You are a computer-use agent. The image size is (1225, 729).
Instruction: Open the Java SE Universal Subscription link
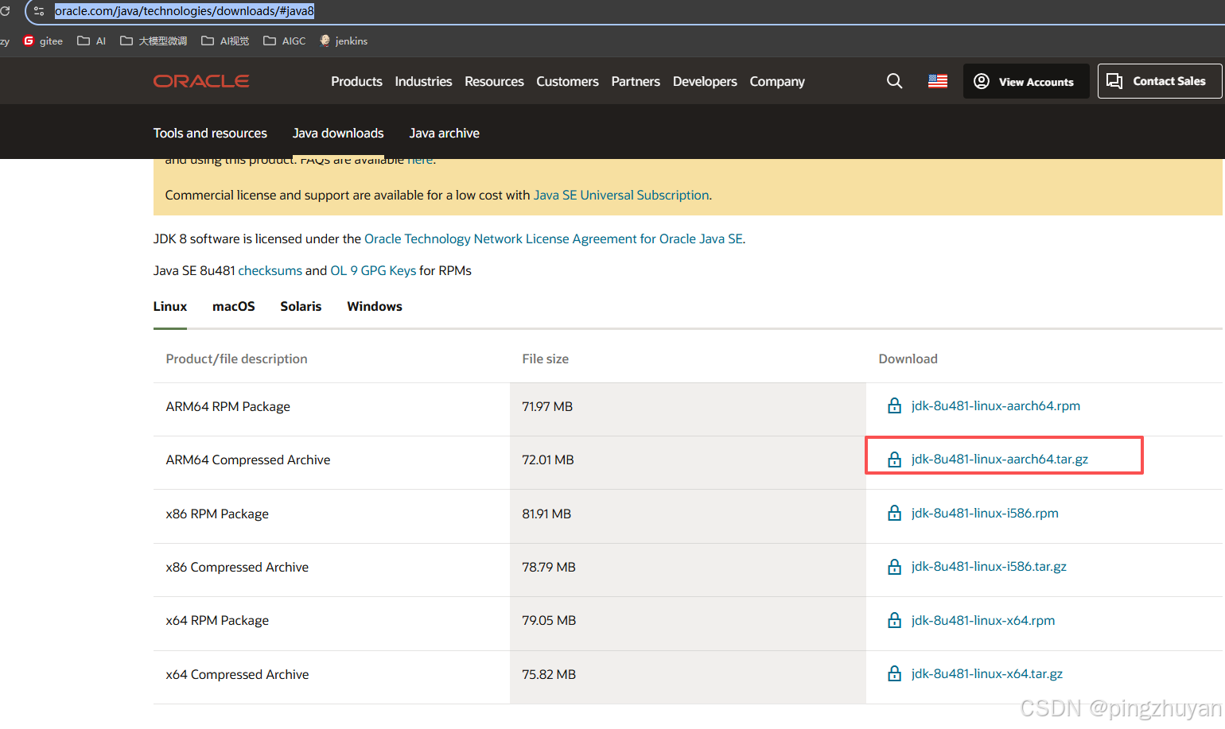[621, 195]
